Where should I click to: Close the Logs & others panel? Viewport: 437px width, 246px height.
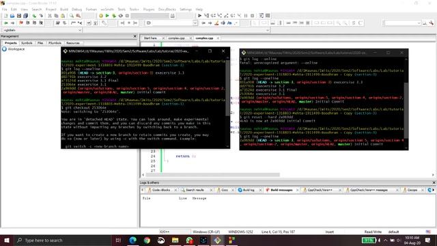[434, 182]
